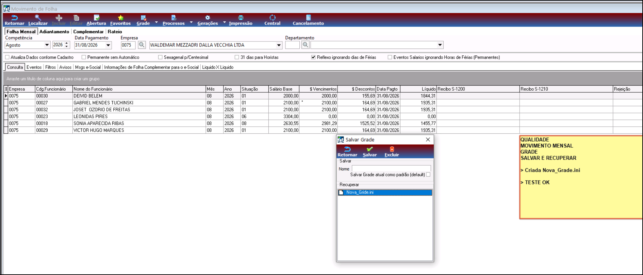Uncheck Reflexo ignorando dias de Férias
Image resolution: width=643 pixels, height=275 pixels.
click(313, 57)
